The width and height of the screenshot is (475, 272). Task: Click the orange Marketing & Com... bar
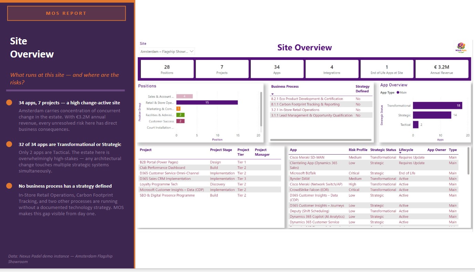tap(178, 109)
